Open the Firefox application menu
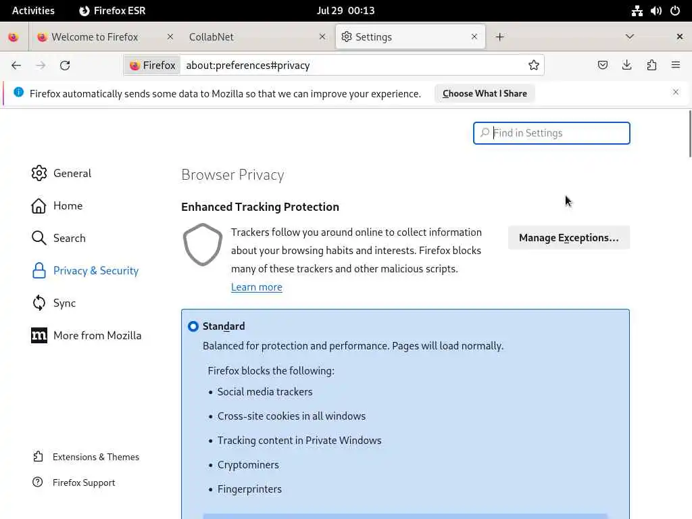Viewport: 692px width, 519px height. (x=676, y=66)
